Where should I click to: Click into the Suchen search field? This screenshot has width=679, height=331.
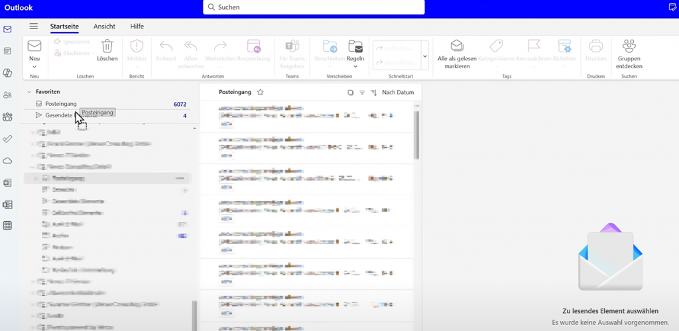pyautogui.click(x=314, y=7)
